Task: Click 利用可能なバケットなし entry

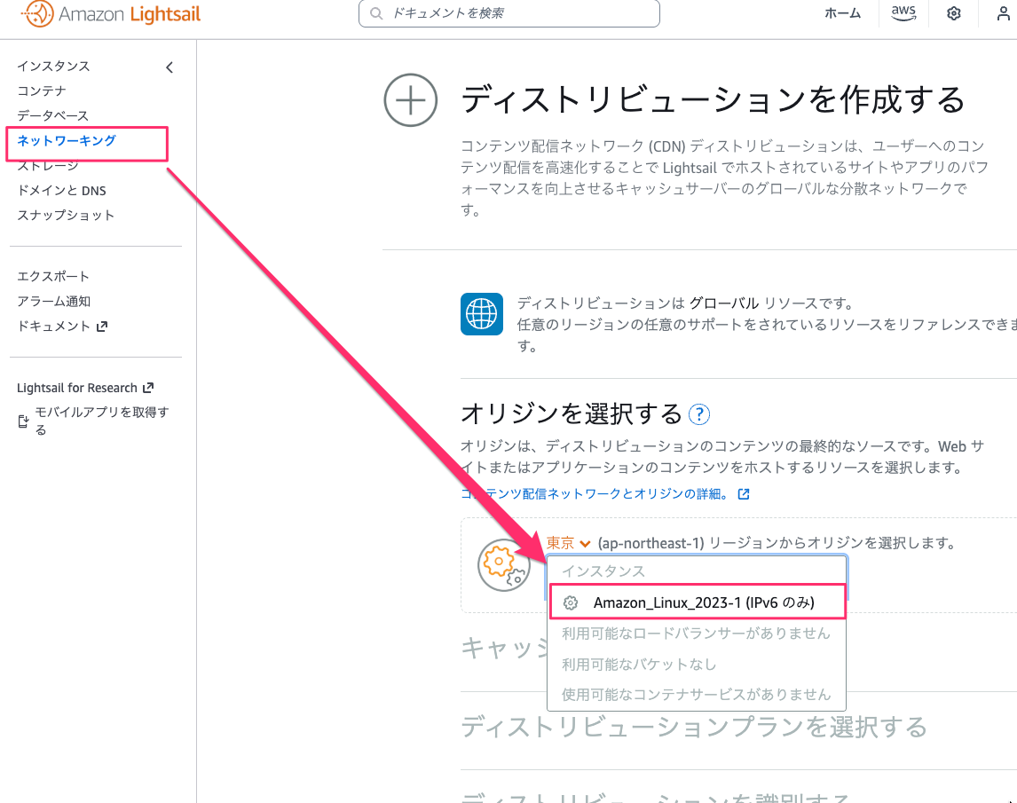Action: pos(639,665)
